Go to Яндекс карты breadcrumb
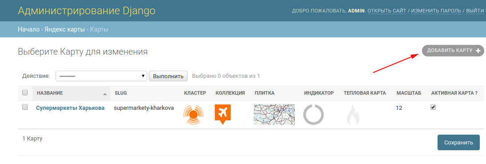 (64, 29)
